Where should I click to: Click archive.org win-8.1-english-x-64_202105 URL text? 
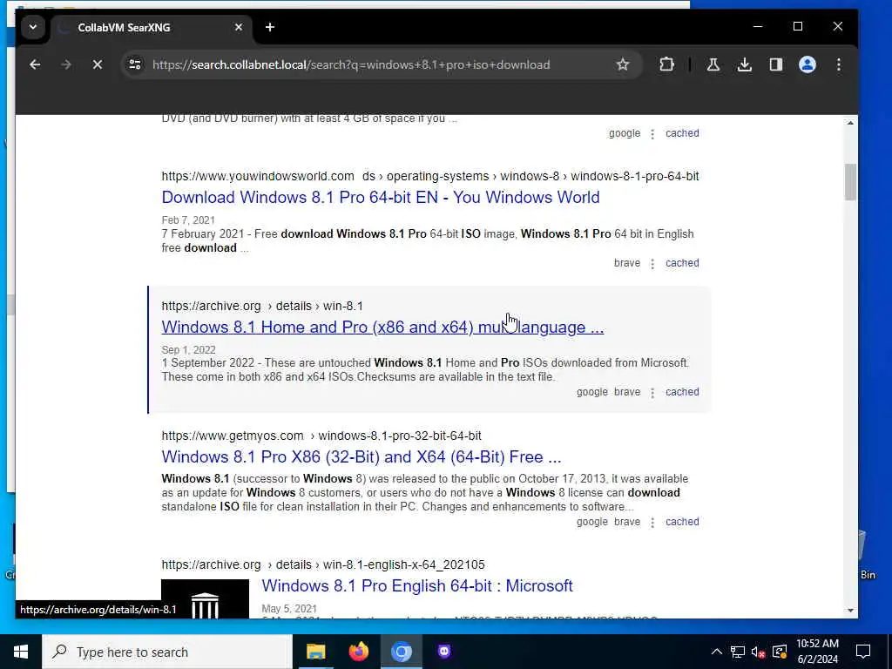point(323,564)
